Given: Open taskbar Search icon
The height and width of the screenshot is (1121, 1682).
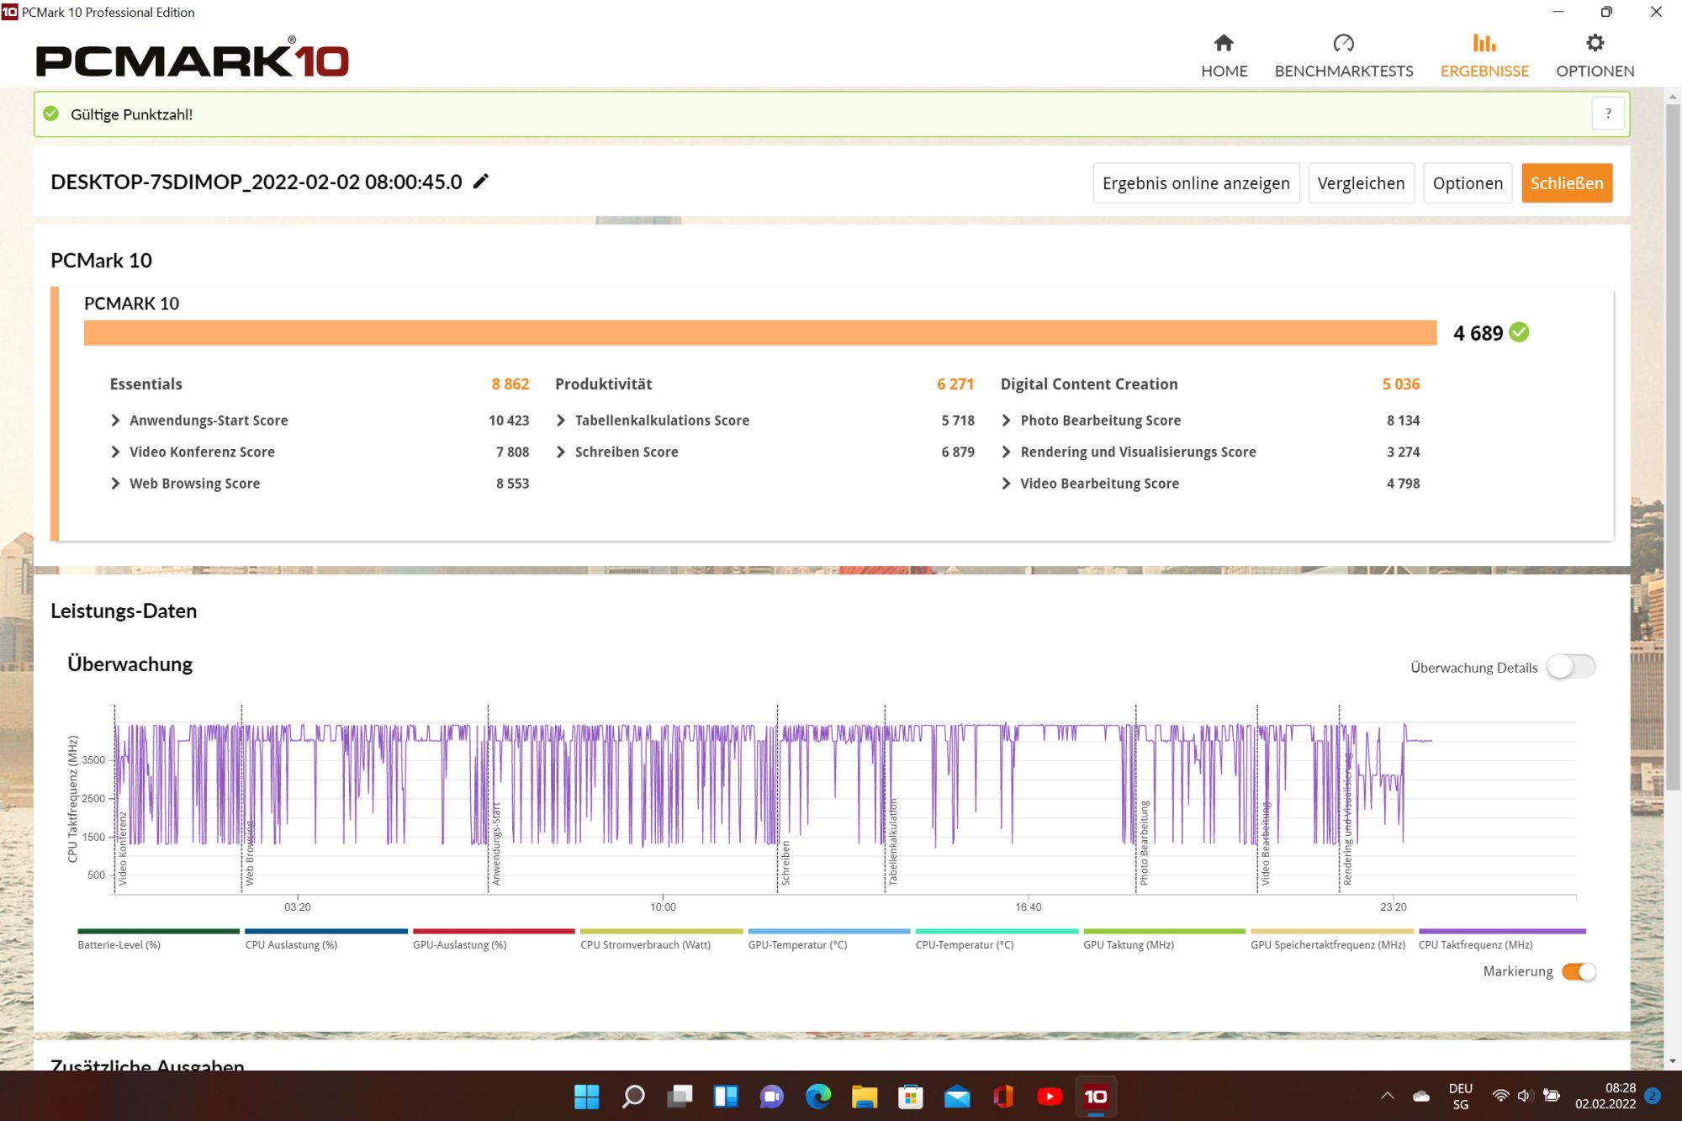Looking at the screenshot, I should pyautogui.click(x=632, y=1096).
